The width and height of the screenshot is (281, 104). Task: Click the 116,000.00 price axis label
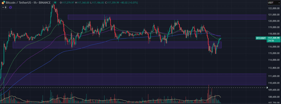pyautogui.click(x=274, y=47)
